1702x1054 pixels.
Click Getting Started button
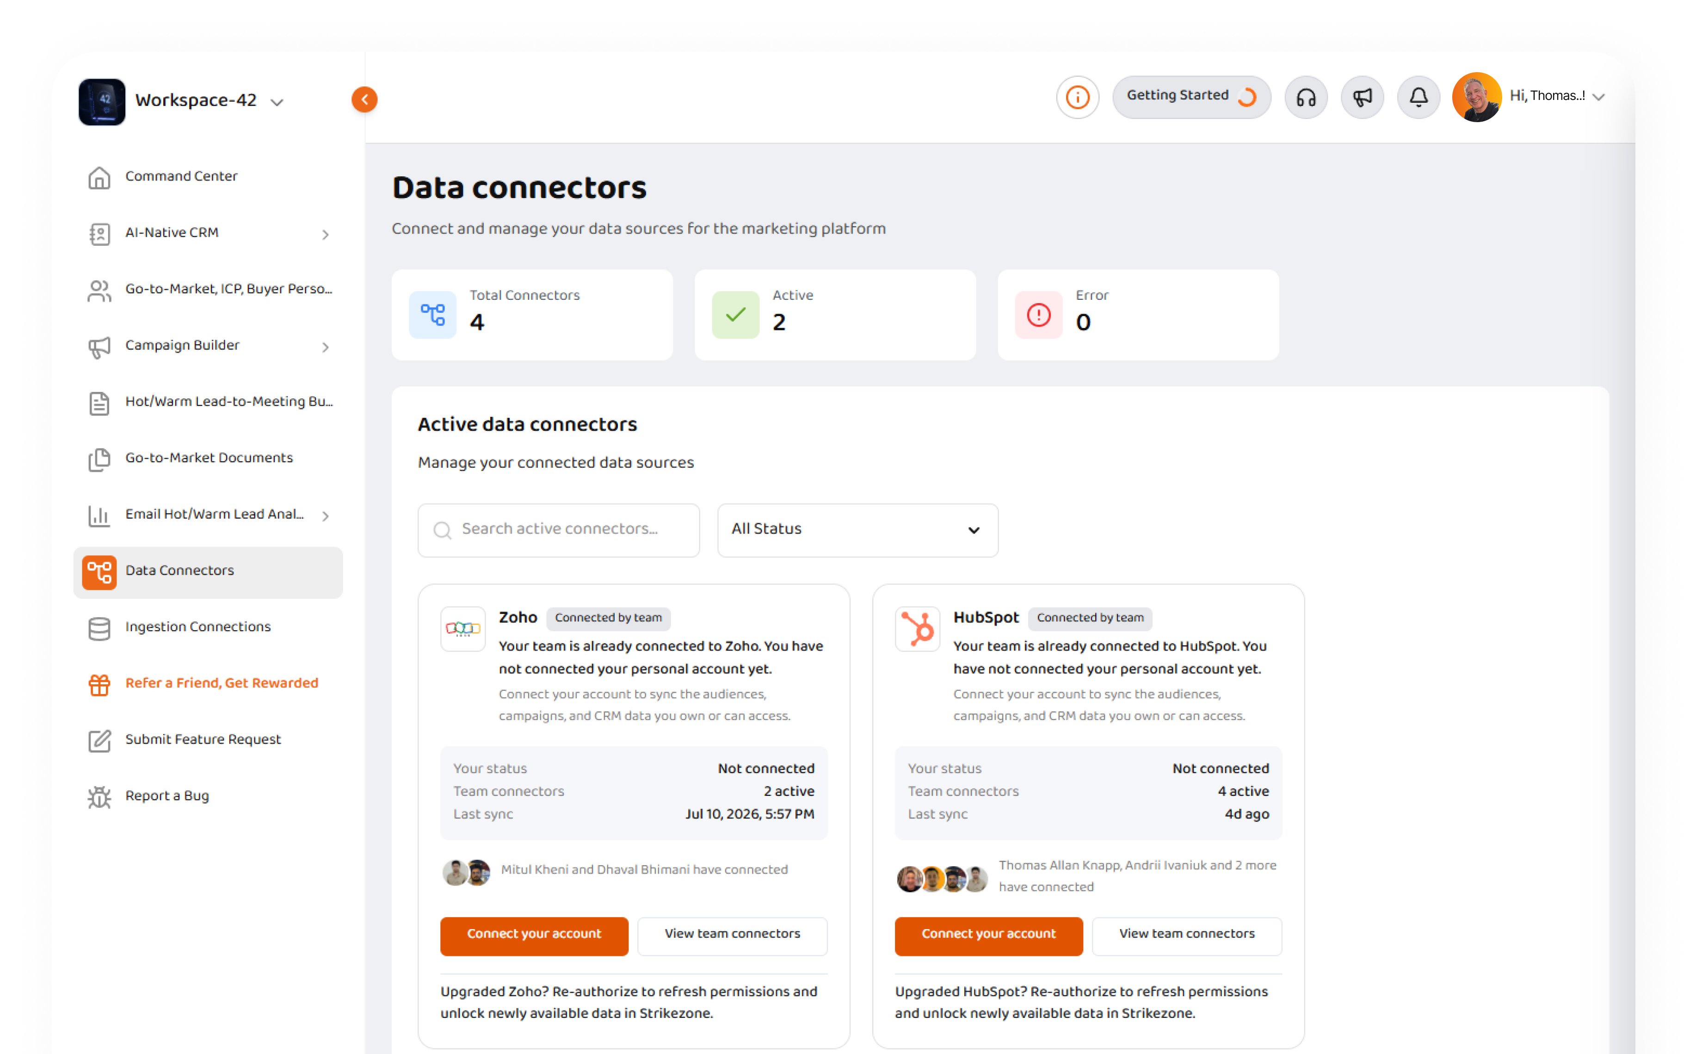click(x=1191, y=97)
